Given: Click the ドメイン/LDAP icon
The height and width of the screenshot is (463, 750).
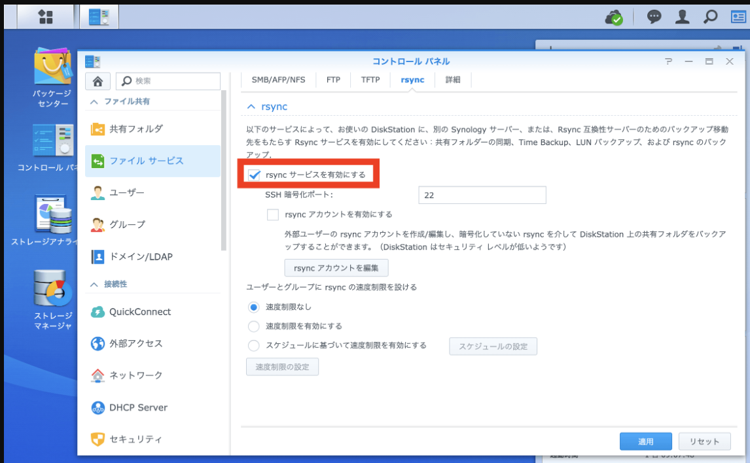Looking at the screenshot, I should (98, 256).
